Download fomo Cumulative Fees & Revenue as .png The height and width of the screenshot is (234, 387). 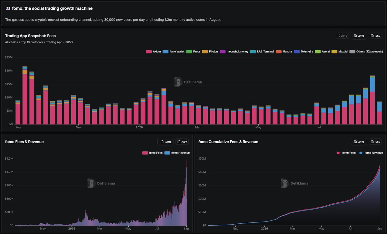pyautogui.click(x=359, y=142)
